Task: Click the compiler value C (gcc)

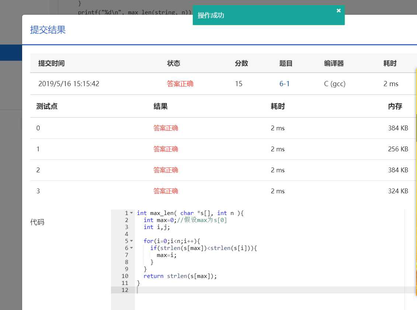Action: point(334,84)
